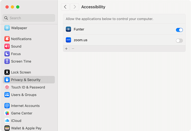The width and height of the screenshot is (191, 131).
Task: Open Focus settings
Action: coord(29,54)
